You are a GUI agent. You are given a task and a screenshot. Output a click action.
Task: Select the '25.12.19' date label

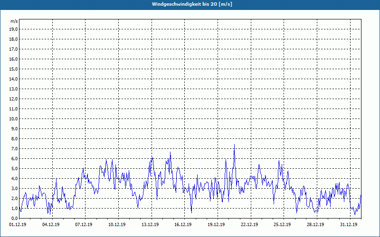click(x=282, y=225)
